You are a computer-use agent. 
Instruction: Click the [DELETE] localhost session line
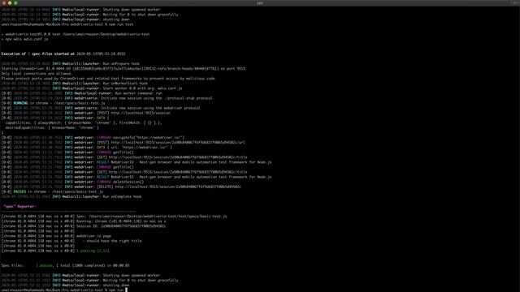coord(121,187)
